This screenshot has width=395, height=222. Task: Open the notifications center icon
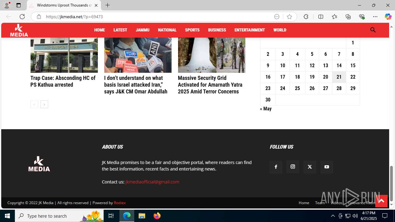(385, 216)
